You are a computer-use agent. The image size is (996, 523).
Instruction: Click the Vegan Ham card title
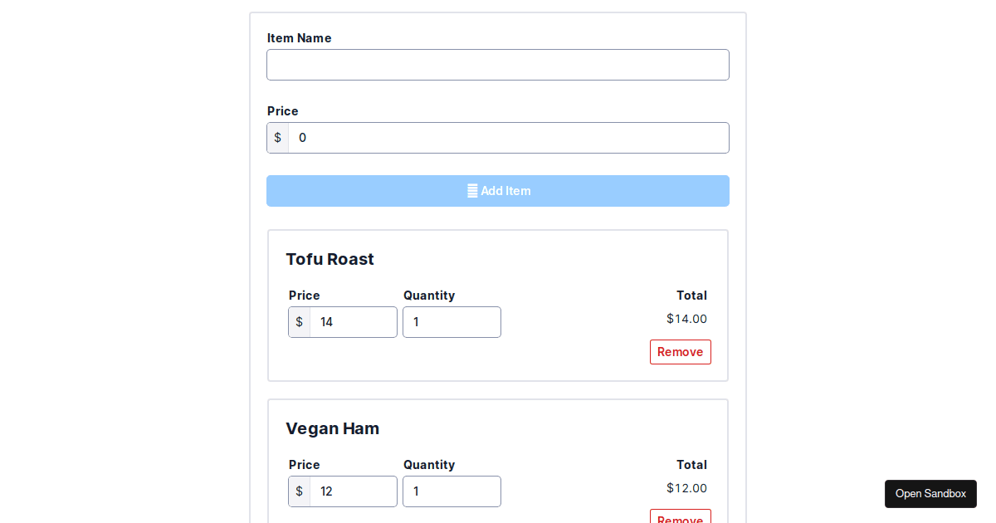tap(333, 428)
